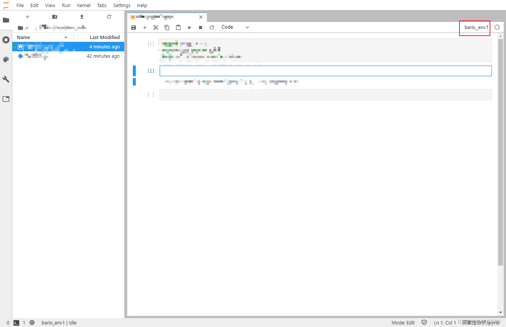Run the selected cell
506x327 pixels.
coord(189,28)
